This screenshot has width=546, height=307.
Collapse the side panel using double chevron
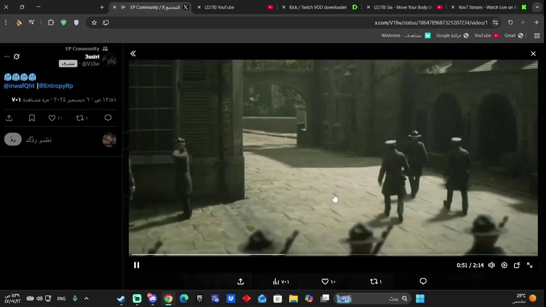[133, 54]
